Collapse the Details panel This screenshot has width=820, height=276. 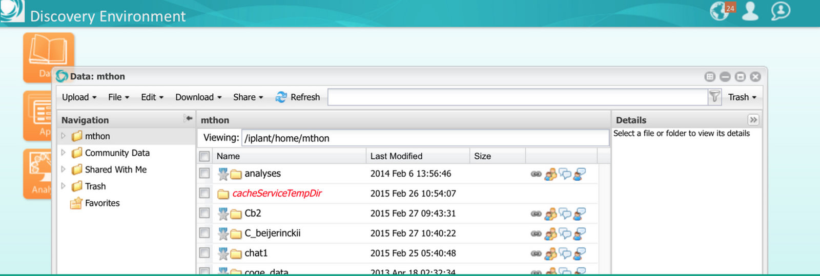(x=753, y=120)
